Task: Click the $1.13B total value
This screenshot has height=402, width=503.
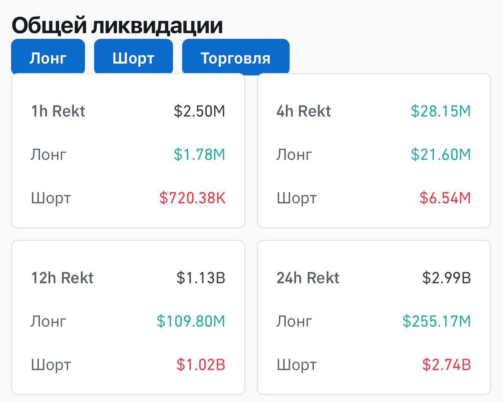Action: point(201,278)
